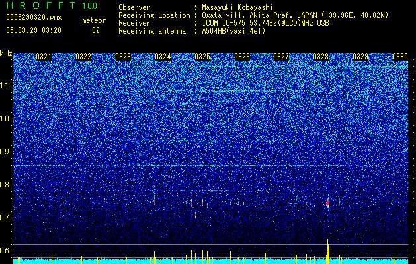Click the tallest yellow power spike near 0328
The width and height of the screenshot is (416, 264).
328,251
